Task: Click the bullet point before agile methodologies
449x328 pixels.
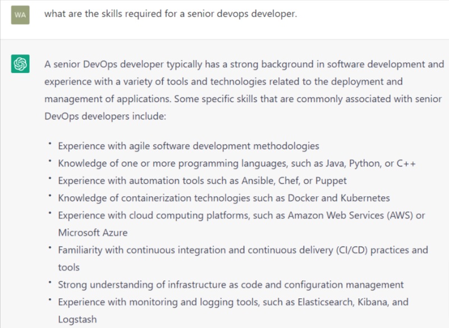Action: coord(50,144)
